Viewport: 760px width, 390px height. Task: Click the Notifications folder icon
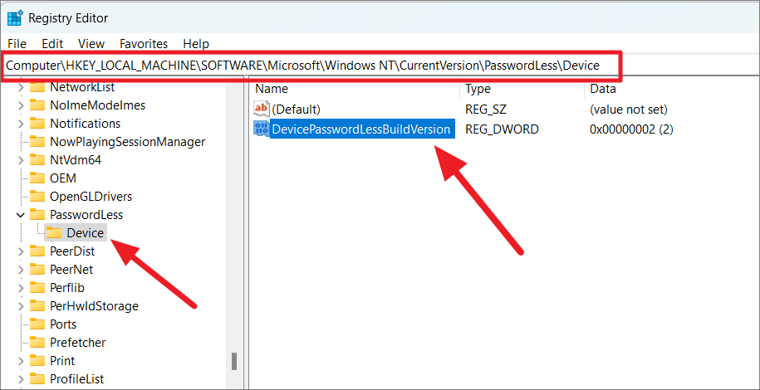(x=37, y=123)
